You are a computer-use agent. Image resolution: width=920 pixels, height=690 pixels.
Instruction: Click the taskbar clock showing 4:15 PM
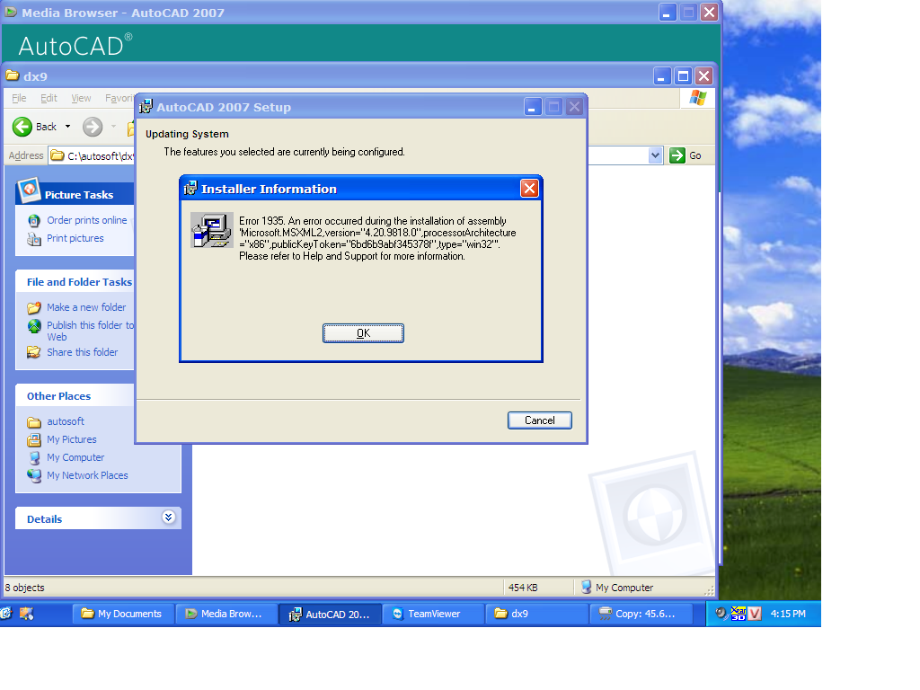click(788, 614)
